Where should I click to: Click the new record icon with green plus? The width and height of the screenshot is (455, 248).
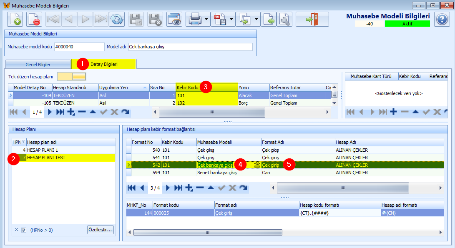coord(15,20)
